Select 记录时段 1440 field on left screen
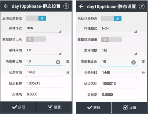This screenshot has height=114, width=148. [x=43, y=73]
